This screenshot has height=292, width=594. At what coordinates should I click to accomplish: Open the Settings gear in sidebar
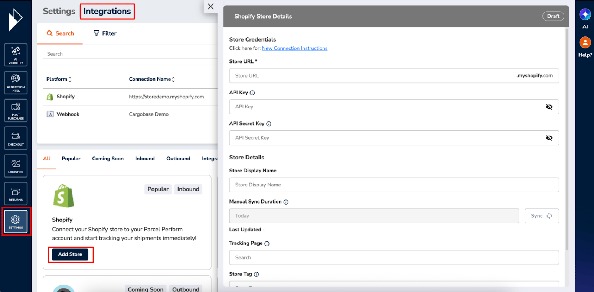(x=16, y=221)
